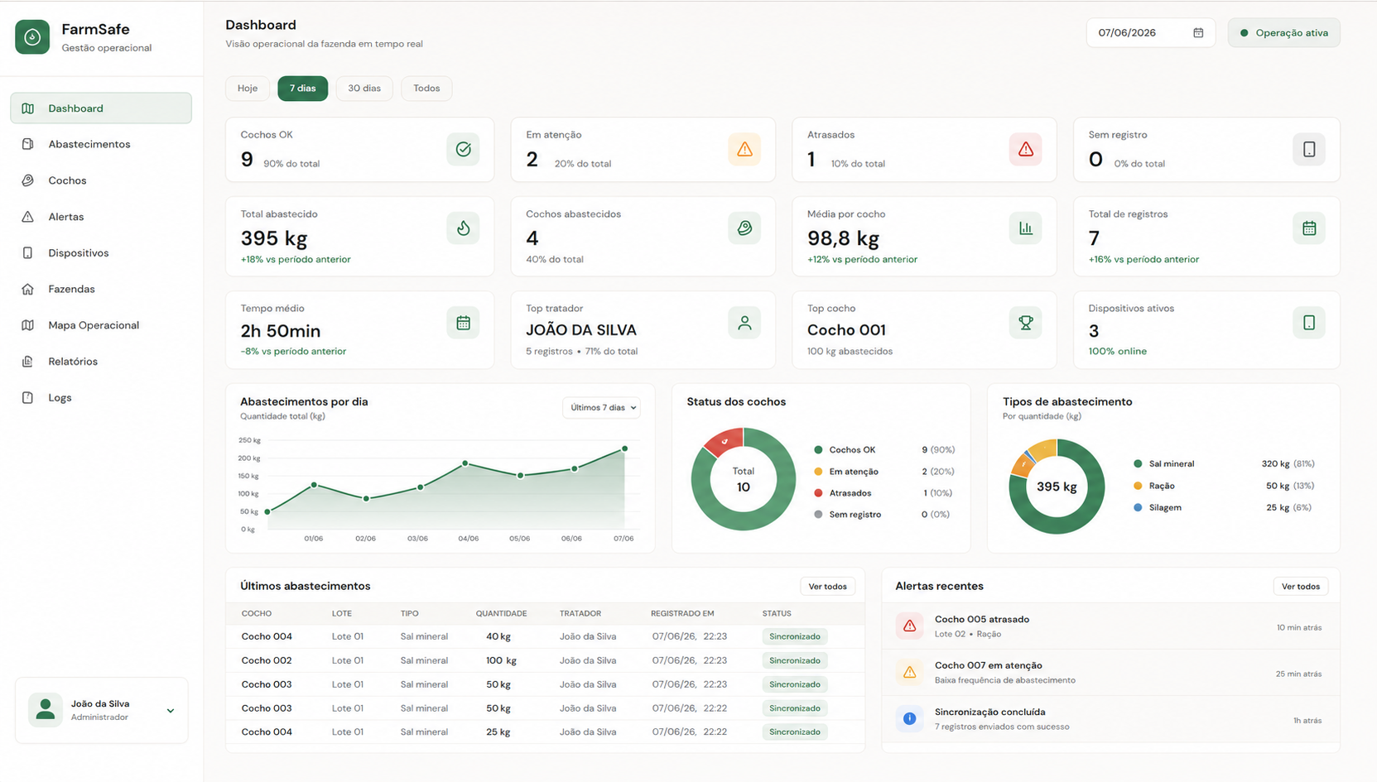Click the Top cocho trophy icon

click(1025, 323)
